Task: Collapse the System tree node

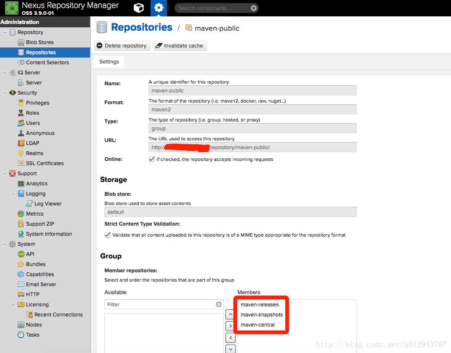Action: pos(5,244)
